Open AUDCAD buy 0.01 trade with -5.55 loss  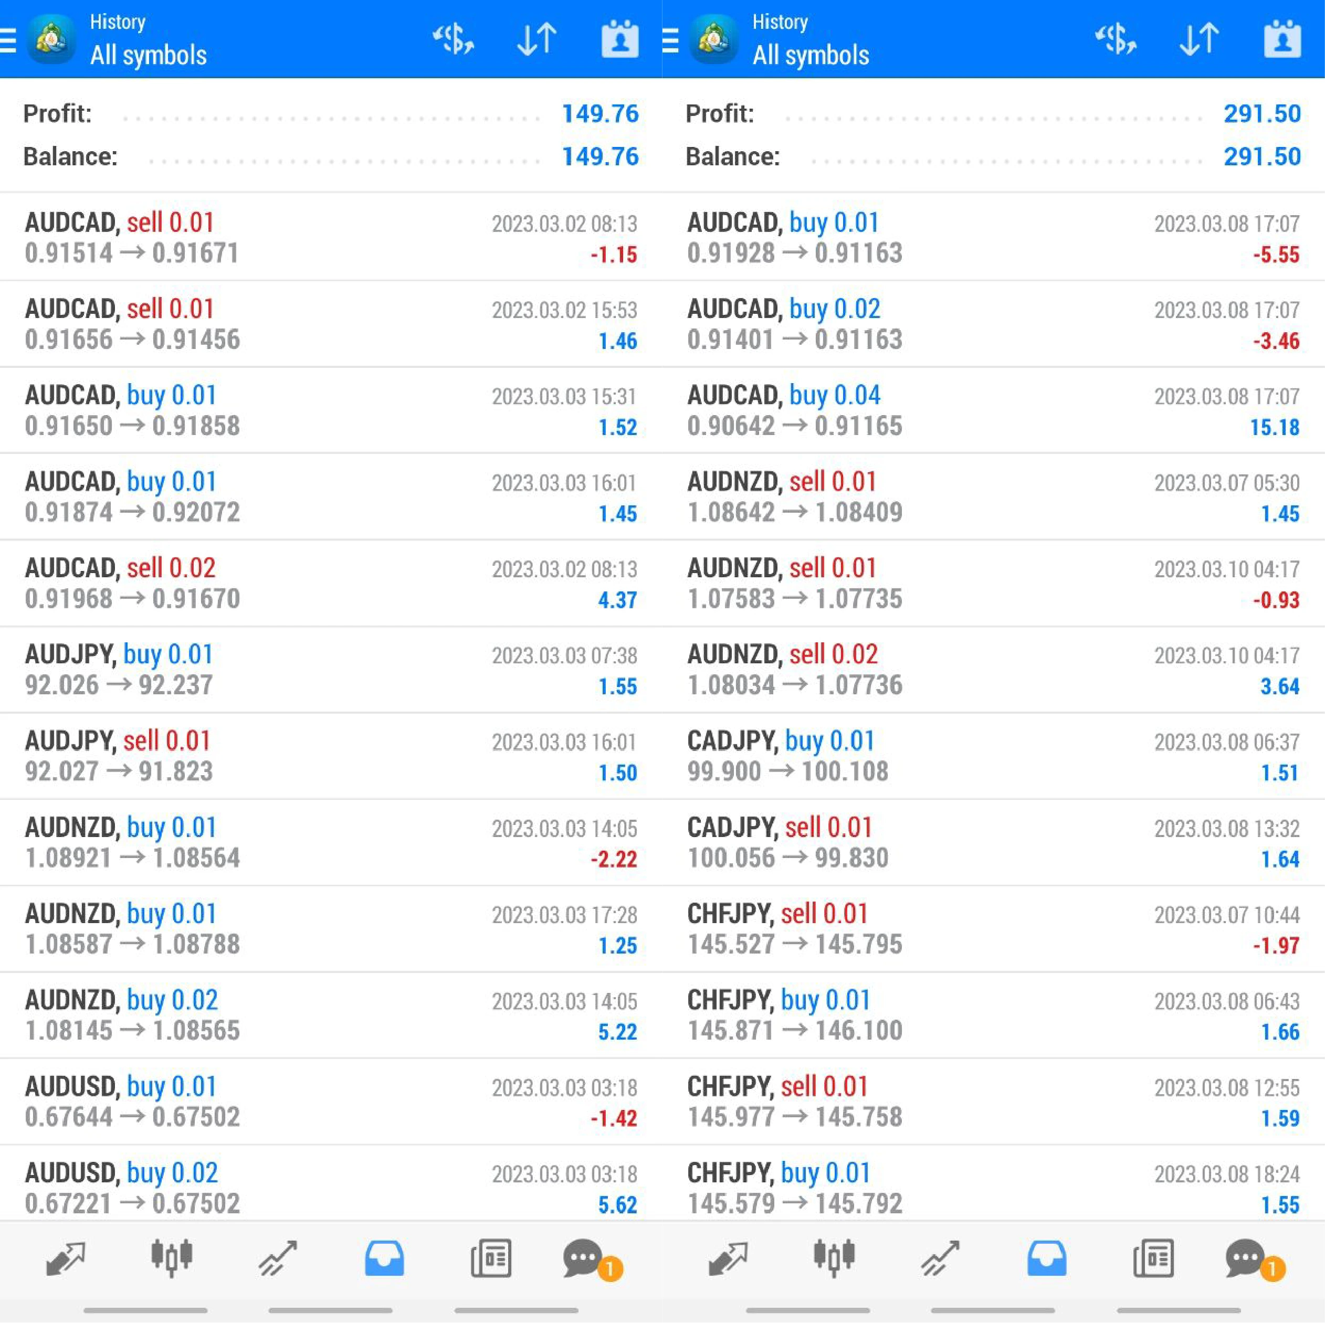pyautogui.click(x=994, y=237)
